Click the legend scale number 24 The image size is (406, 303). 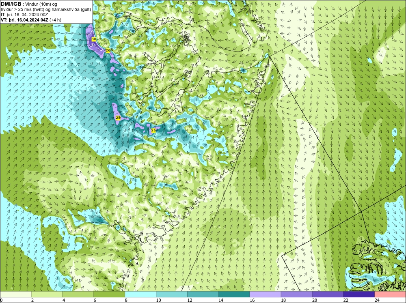(377, 300)
